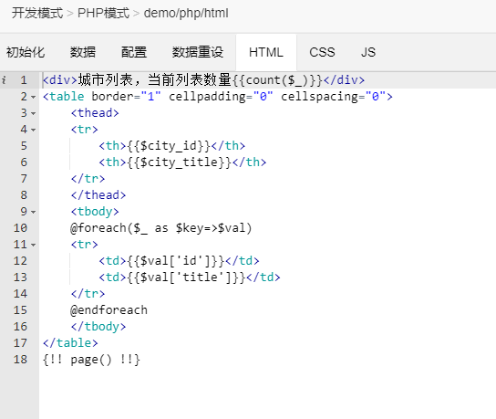
Task: Open the 数据重设 tab
Action: (x=198, y=52)
